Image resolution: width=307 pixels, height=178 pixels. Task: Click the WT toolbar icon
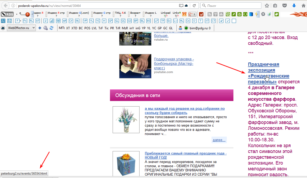click(x=38, y=21)
